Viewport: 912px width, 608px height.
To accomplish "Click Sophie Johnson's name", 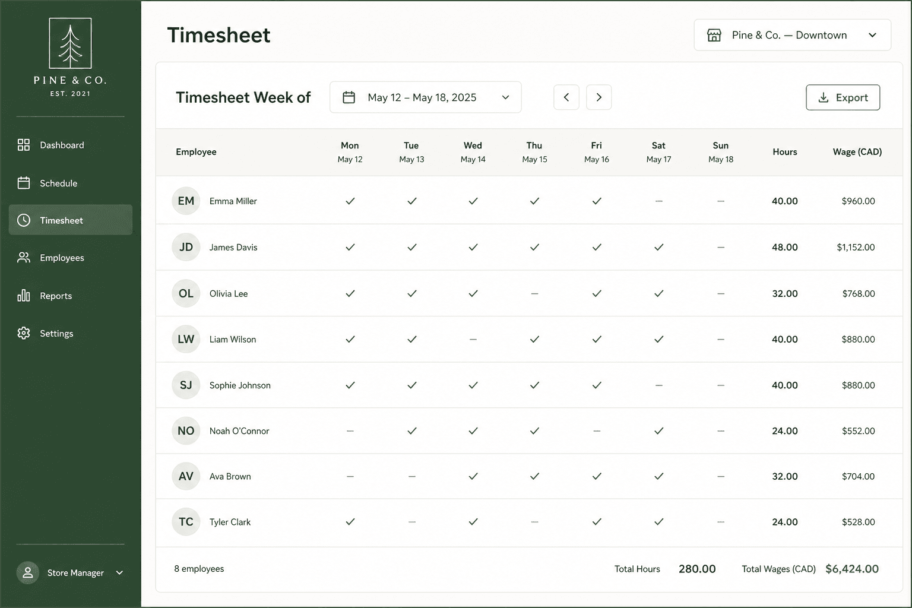I will 240,385.
